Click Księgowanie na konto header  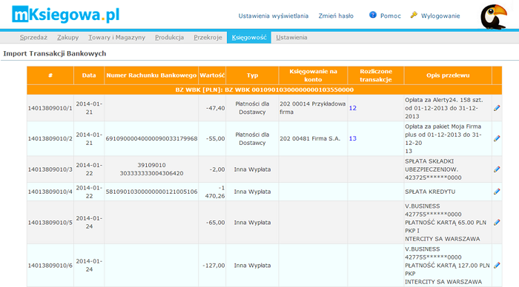click(313, 75)
